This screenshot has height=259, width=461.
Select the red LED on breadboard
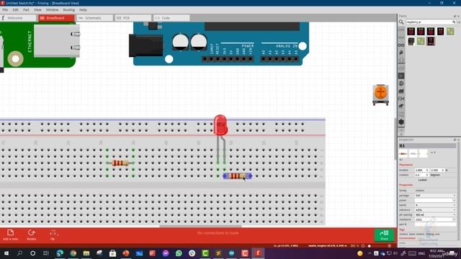[x=220, y=125]
